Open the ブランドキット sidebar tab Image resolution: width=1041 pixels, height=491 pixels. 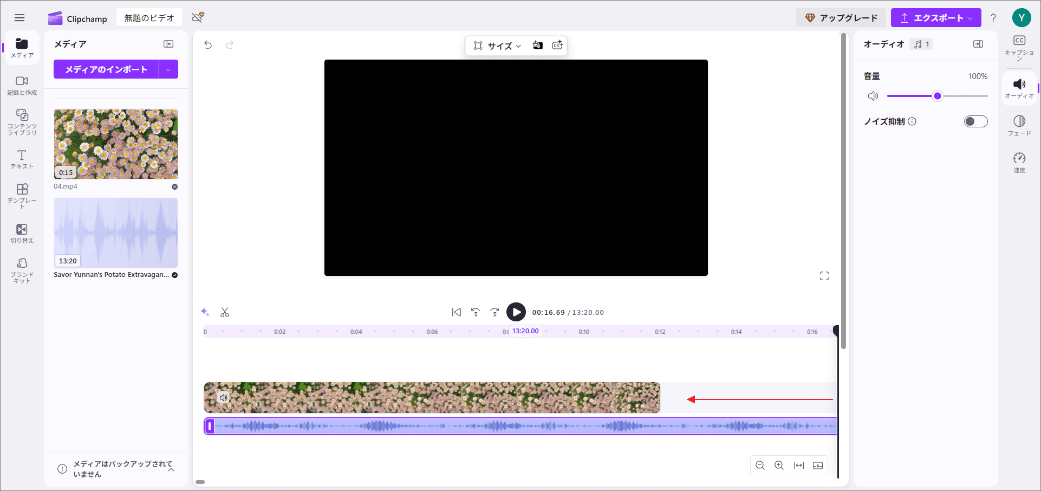[22, 270]
